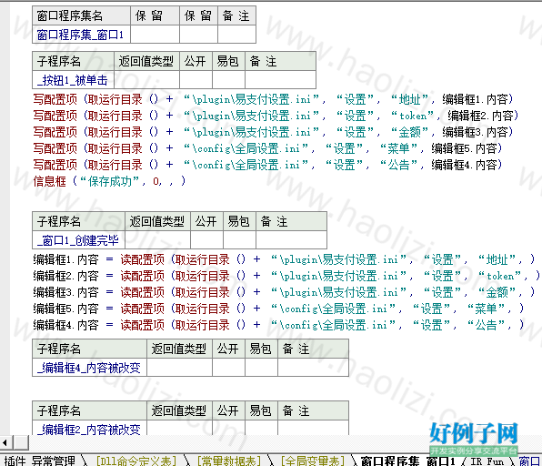Click the 公开 cell for _按钮1_被单击
The height and width of the screenshot is (466, 542).
coord(196,80)
